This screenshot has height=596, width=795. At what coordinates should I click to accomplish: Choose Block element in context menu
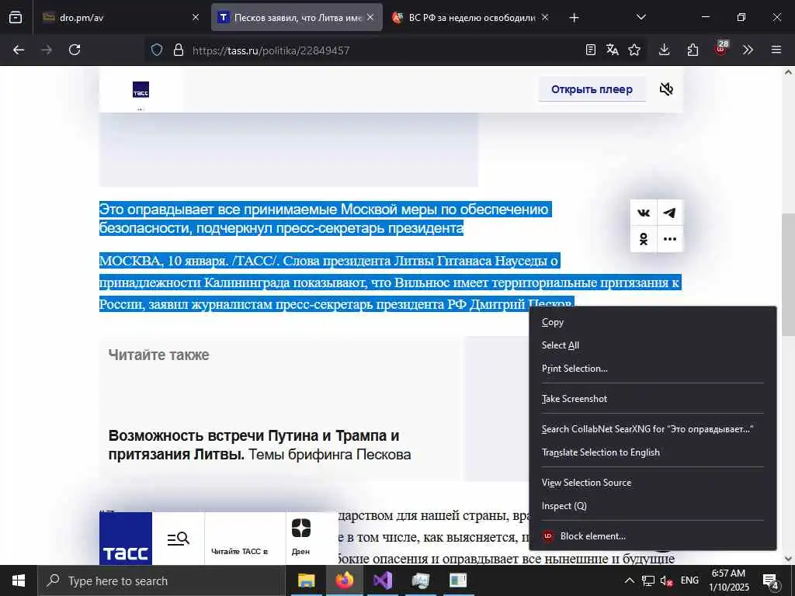[x=652, y=536]
